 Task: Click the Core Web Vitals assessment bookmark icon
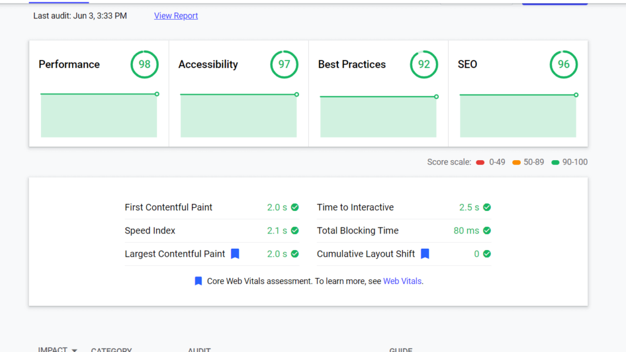click(198, 281)
